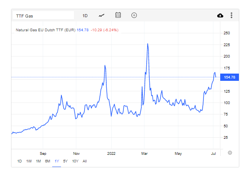Screen dimensions: 245x175
Task: Click the Natural Gas EU Dutch TTF legend
Action: tap(46, 30)
